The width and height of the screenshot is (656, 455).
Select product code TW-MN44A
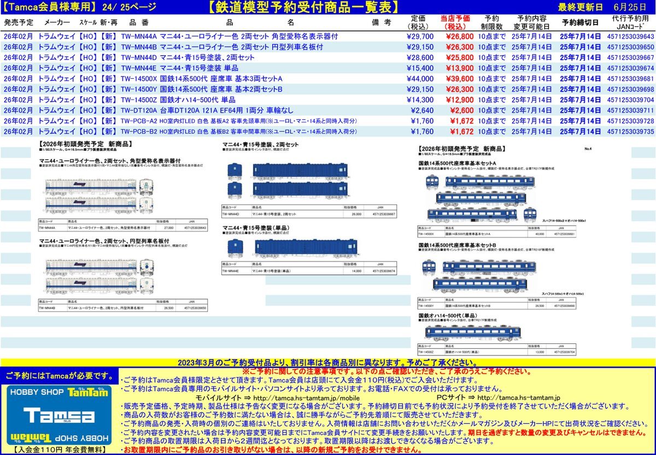(139, 37)
